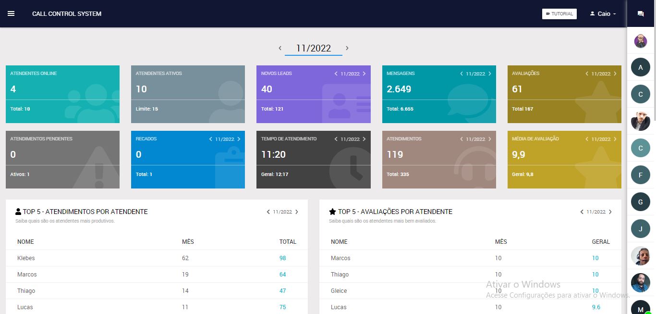656x314 pixels.
Task: Open chat with contact avatar F
Action: 640,176
